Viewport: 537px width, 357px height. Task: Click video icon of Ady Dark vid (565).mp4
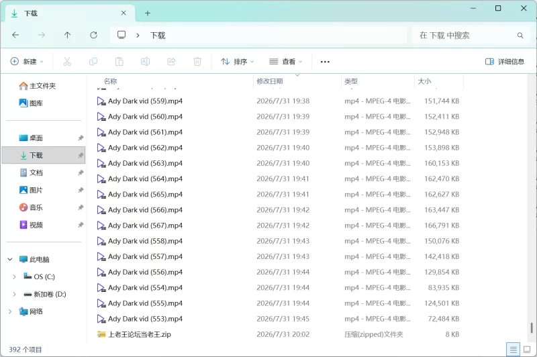[x=101, y=195]
